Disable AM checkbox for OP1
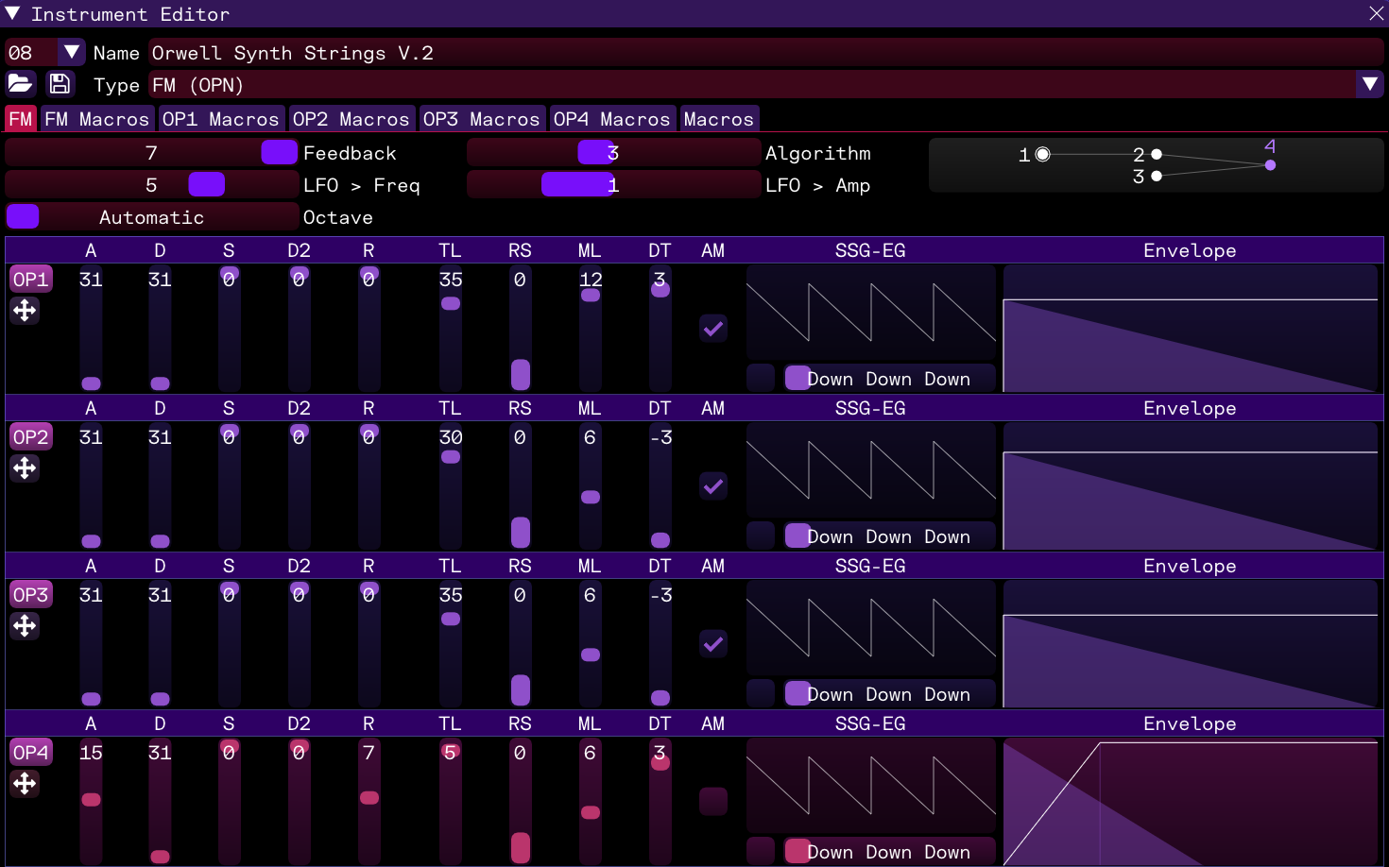This screenshot has height=867, width=1389. tap(713, 329)
